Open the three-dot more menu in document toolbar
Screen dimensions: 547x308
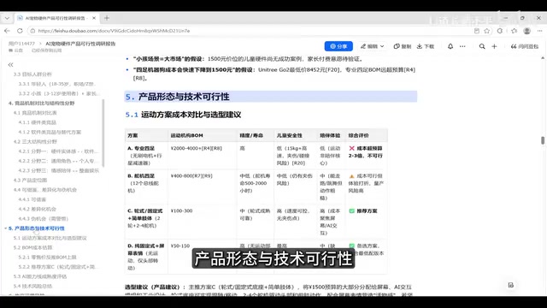462,46
